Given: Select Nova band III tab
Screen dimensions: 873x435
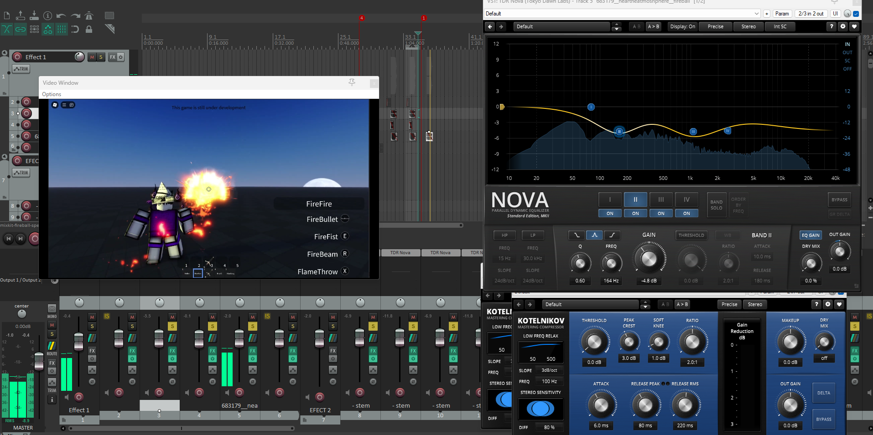Looking at the screenshot, I should tap(661, 200).
